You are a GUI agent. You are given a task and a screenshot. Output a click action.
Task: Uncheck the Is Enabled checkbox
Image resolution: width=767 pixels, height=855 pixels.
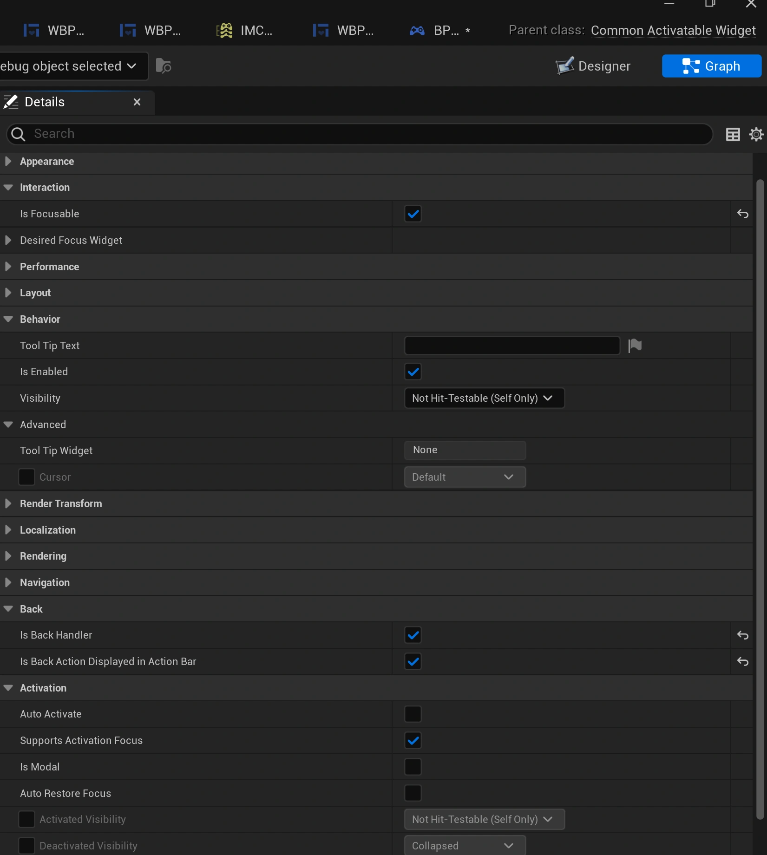pyautogui.click(x=413, y=372)
